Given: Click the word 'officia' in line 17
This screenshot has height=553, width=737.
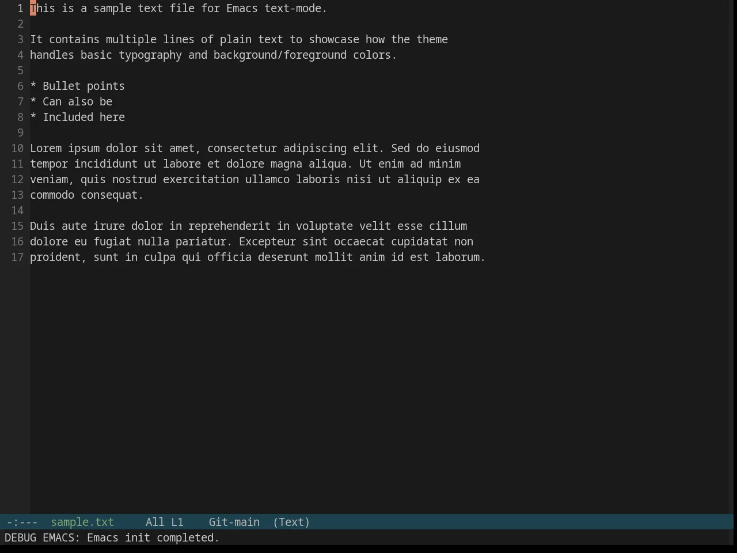Looking at the screenshot, I should coord(229,257).
